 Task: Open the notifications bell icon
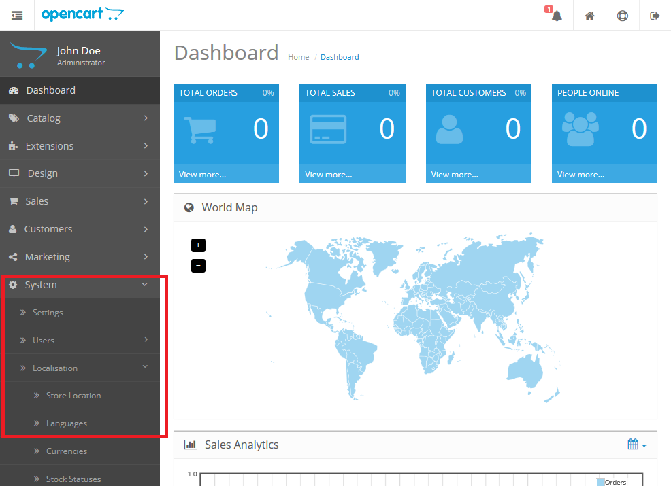[x=556, y=16]
